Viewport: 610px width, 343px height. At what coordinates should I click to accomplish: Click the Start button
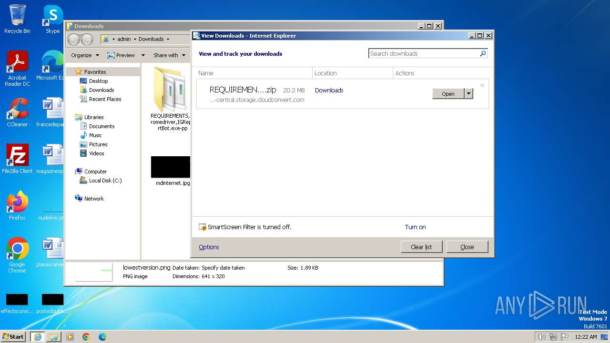(13, 337)
